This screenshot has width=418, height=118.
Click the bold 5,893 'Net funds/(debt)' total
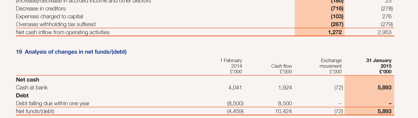coord(384,111)
